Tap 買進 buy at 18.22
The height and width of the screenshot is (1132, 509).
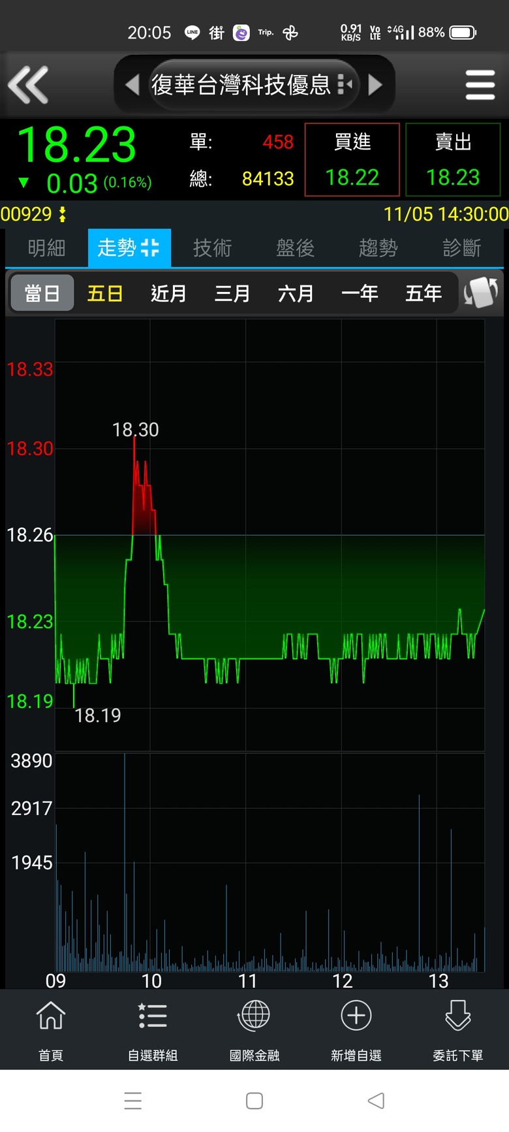(x=352, y=159)
